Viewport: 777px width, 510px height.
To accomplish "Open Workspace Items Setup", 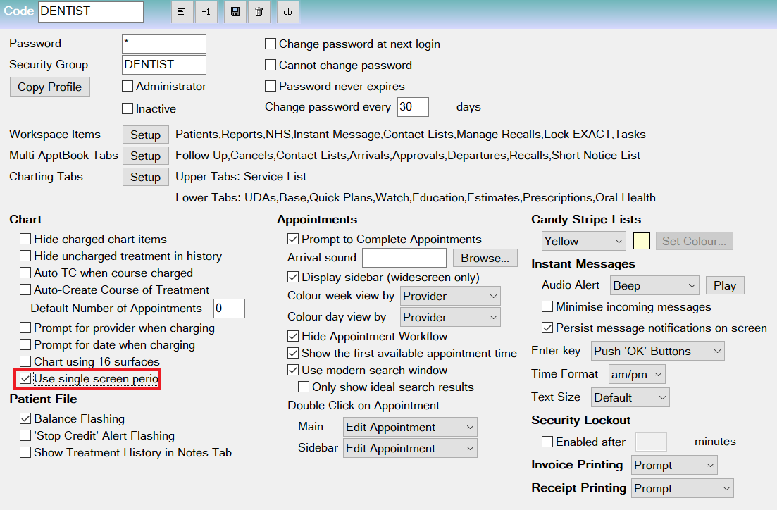I will click(x=146, y=135).
